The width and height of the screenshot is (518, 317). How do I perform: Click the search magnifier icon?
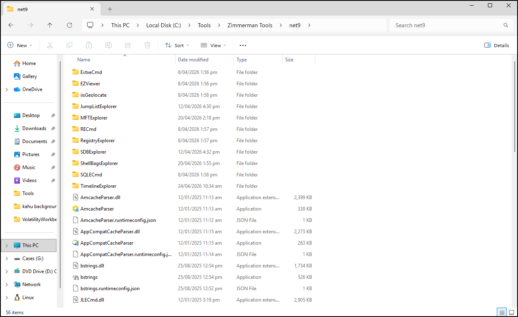tap(506, 25)
